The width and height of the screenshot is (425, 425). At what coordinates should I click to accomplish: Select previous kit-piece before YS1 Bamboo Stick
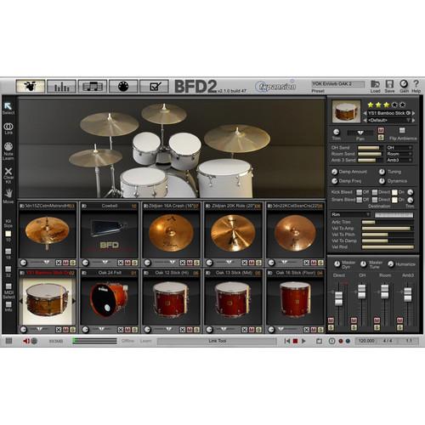[x=365, y=113]
